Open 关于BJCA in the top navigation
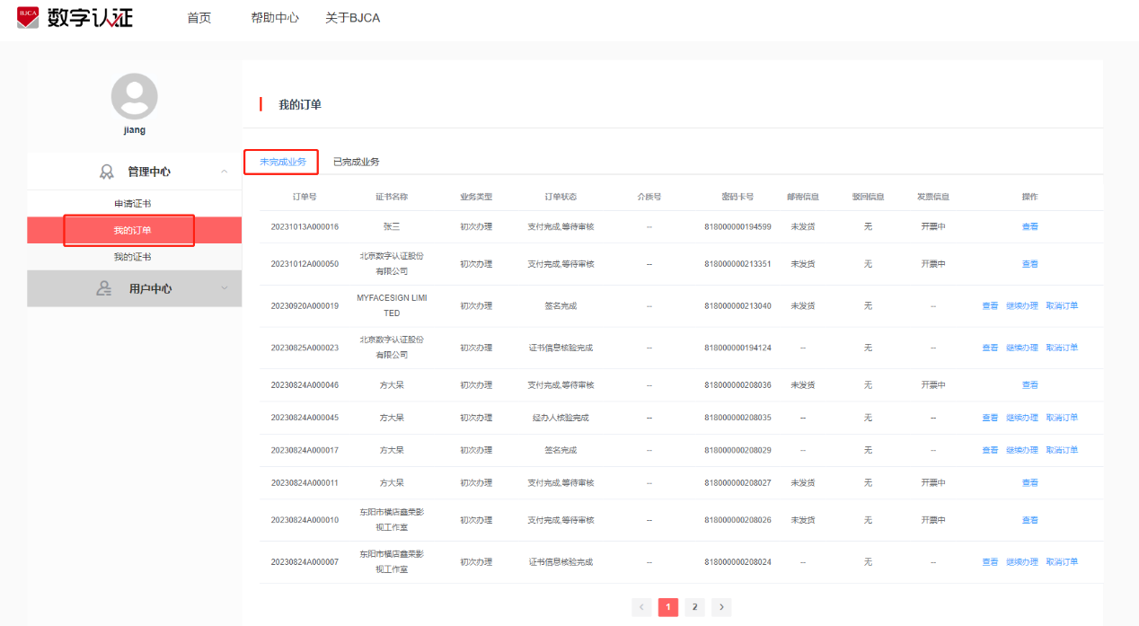 click(352, 18)
